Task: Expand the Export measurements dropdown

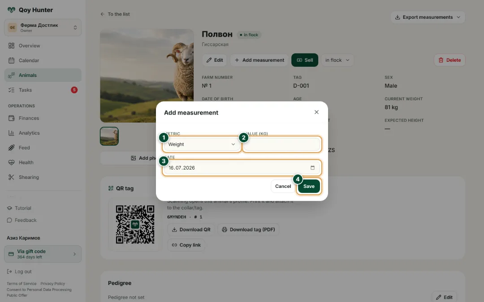Action: 428,17
